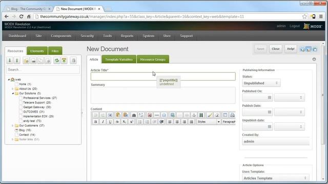Open calendar picker for Unpublish date

(270, 127)
